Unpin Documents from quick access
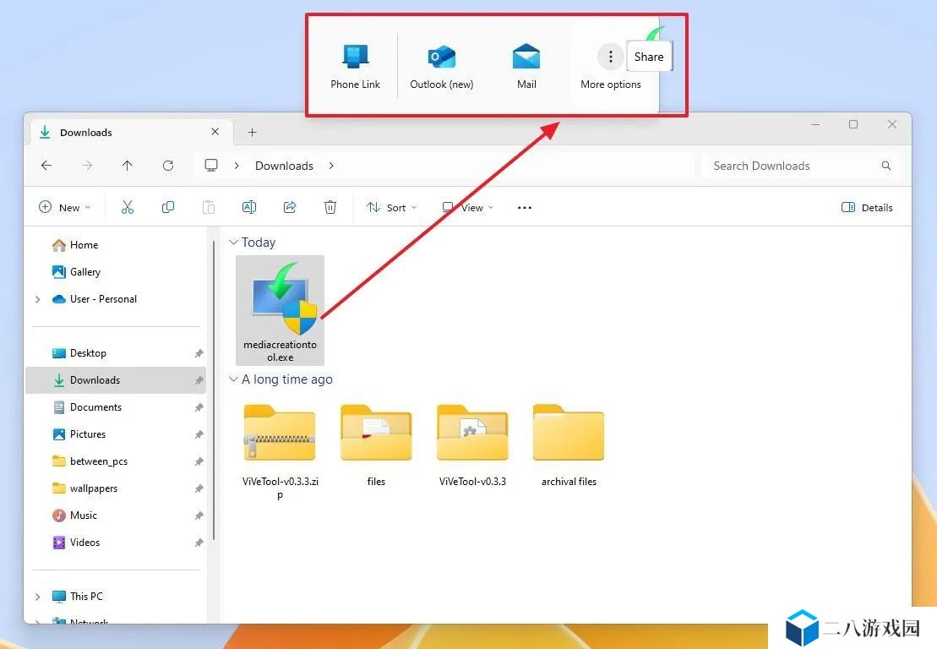937x649 pixels. pyautogui.click(x=199, y=407)
